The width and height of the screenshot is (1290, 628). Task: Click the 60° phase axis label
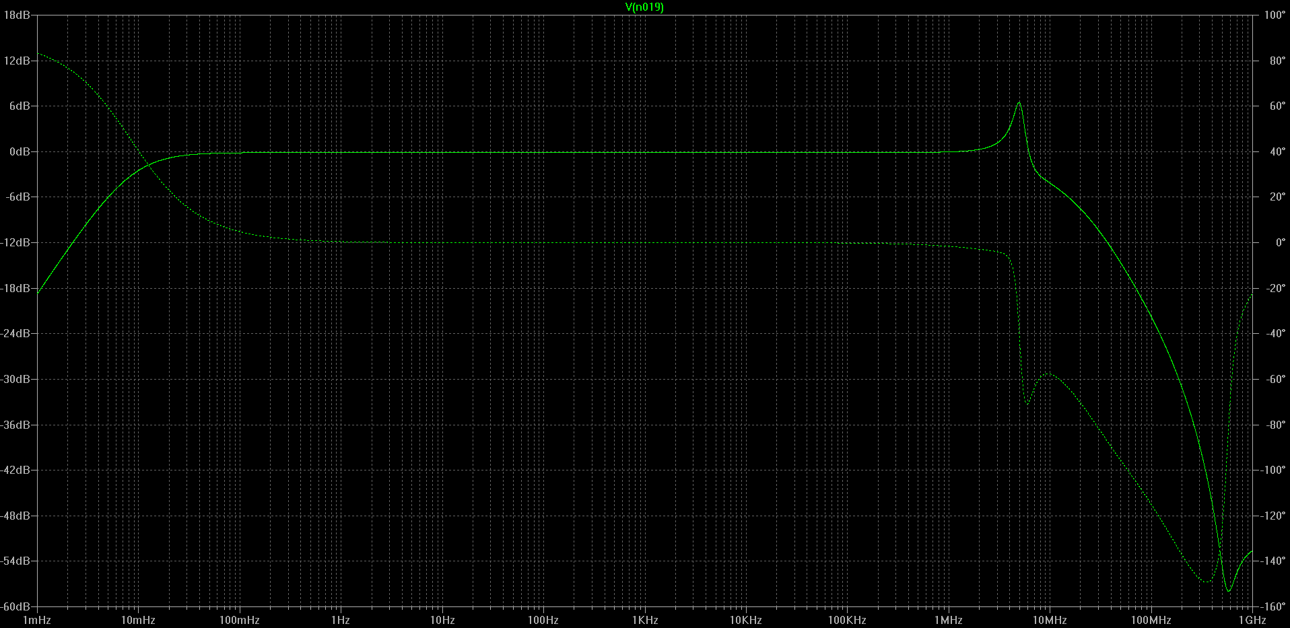tap(1277, 106)
